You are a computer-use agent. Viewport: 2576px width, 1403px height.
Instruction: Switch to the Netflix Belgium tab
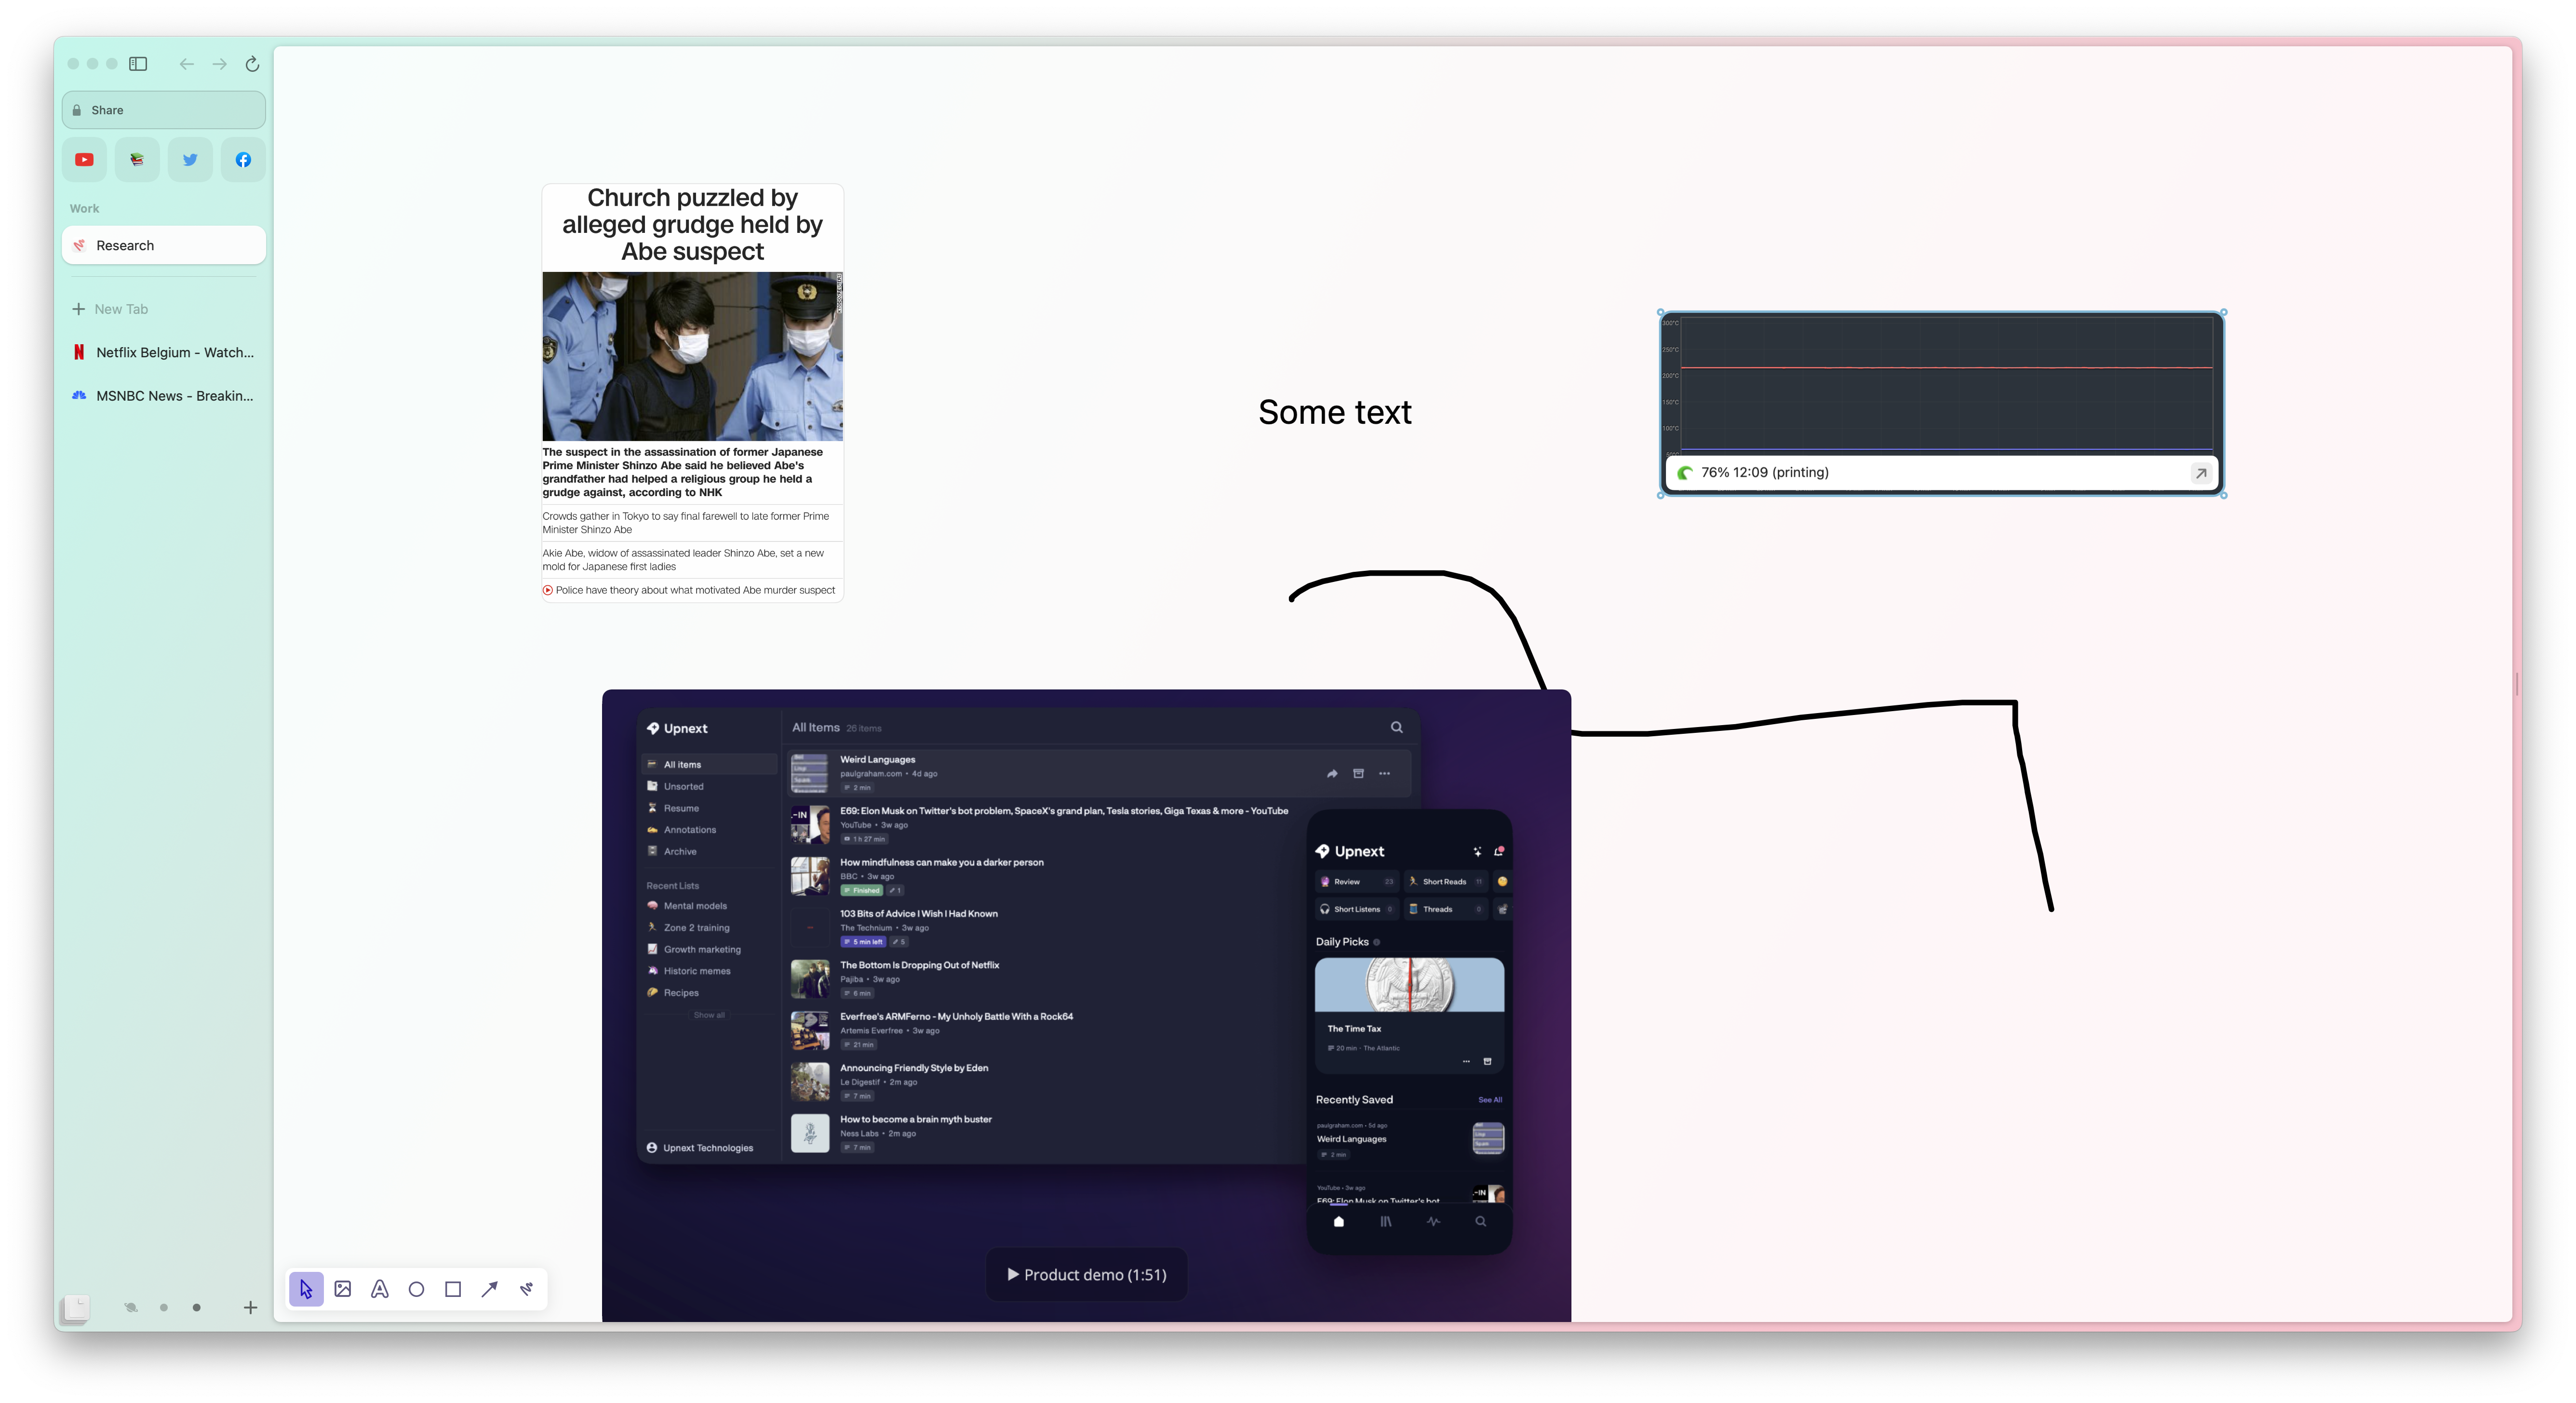tap(164, 352)
